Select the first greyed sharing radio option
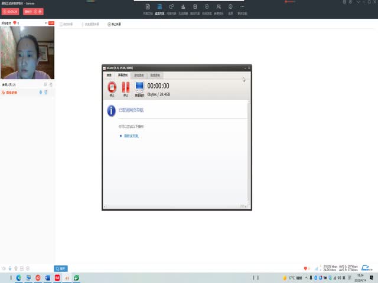 click(61, 24)
